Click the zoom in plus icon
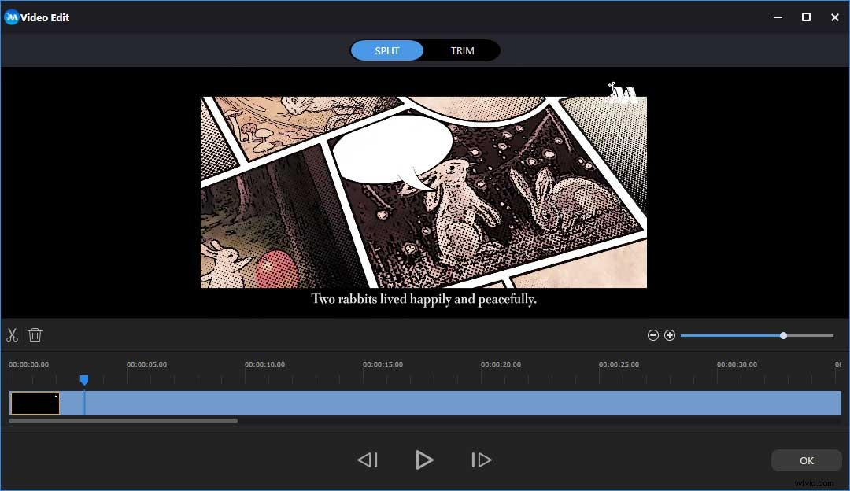 coord(670,335)
